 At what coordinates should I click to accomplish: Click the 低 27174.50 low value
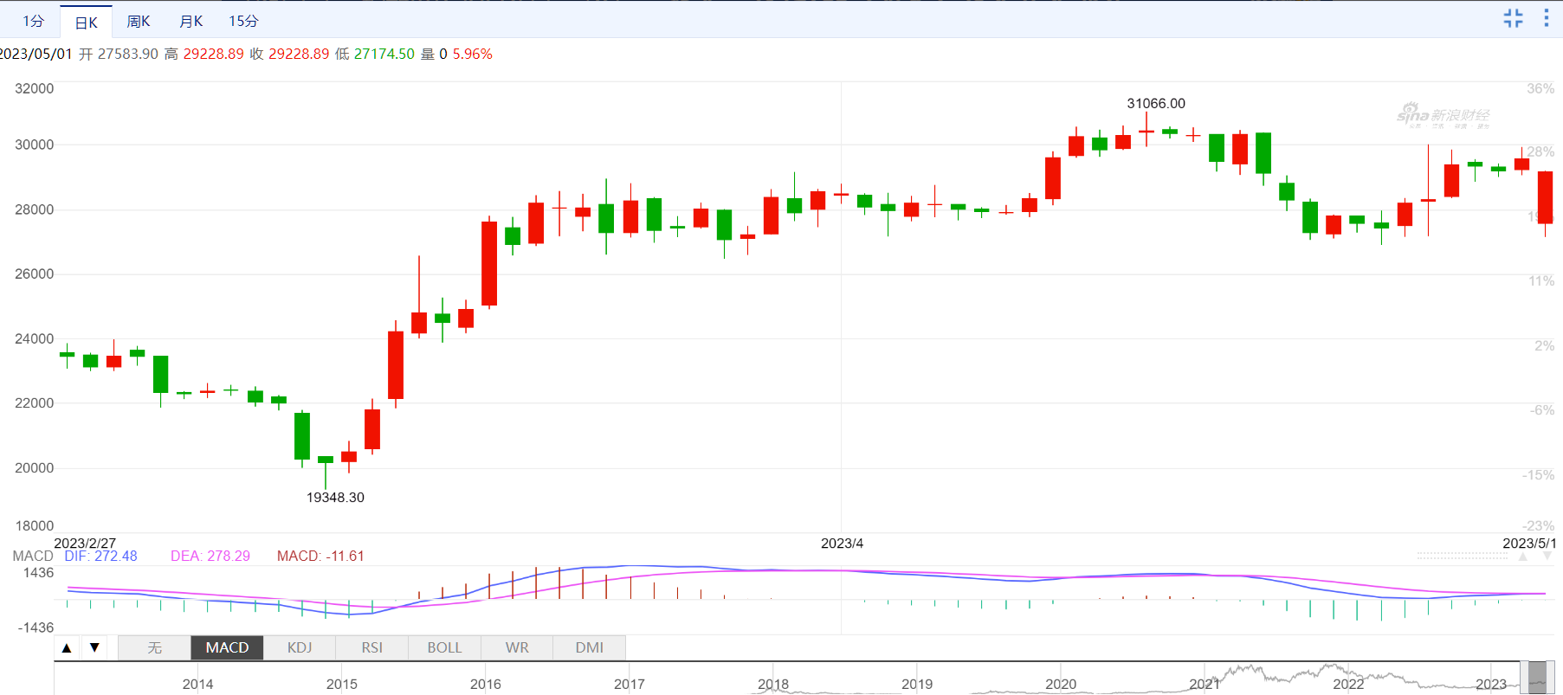[x=374, y=54]
